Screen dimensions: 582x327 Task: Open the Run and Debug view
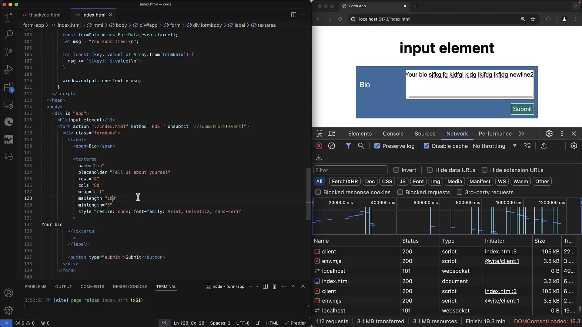coord(9,70)
